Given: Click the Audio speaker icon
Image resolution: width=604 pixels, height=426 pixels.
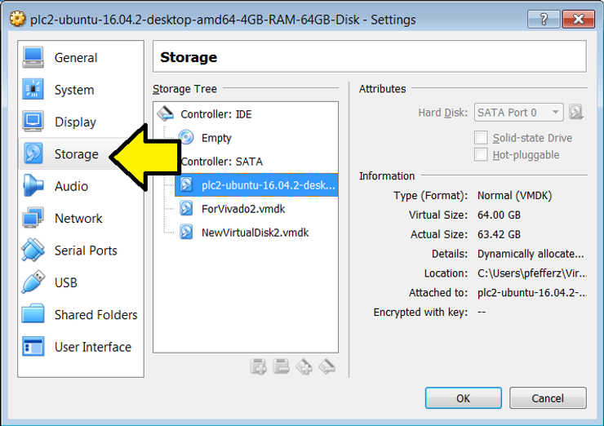Looking at the screenshot, I should pos(33,185).
